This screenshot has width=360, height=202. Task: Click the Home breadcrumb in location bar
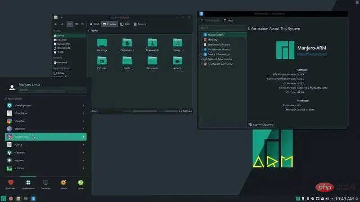(94, 31)
